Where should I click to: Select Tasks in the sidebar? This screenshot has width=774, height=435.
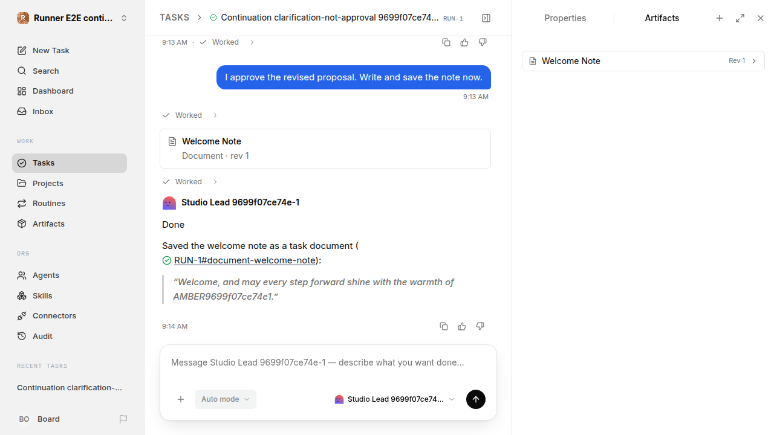click(70, 163)
